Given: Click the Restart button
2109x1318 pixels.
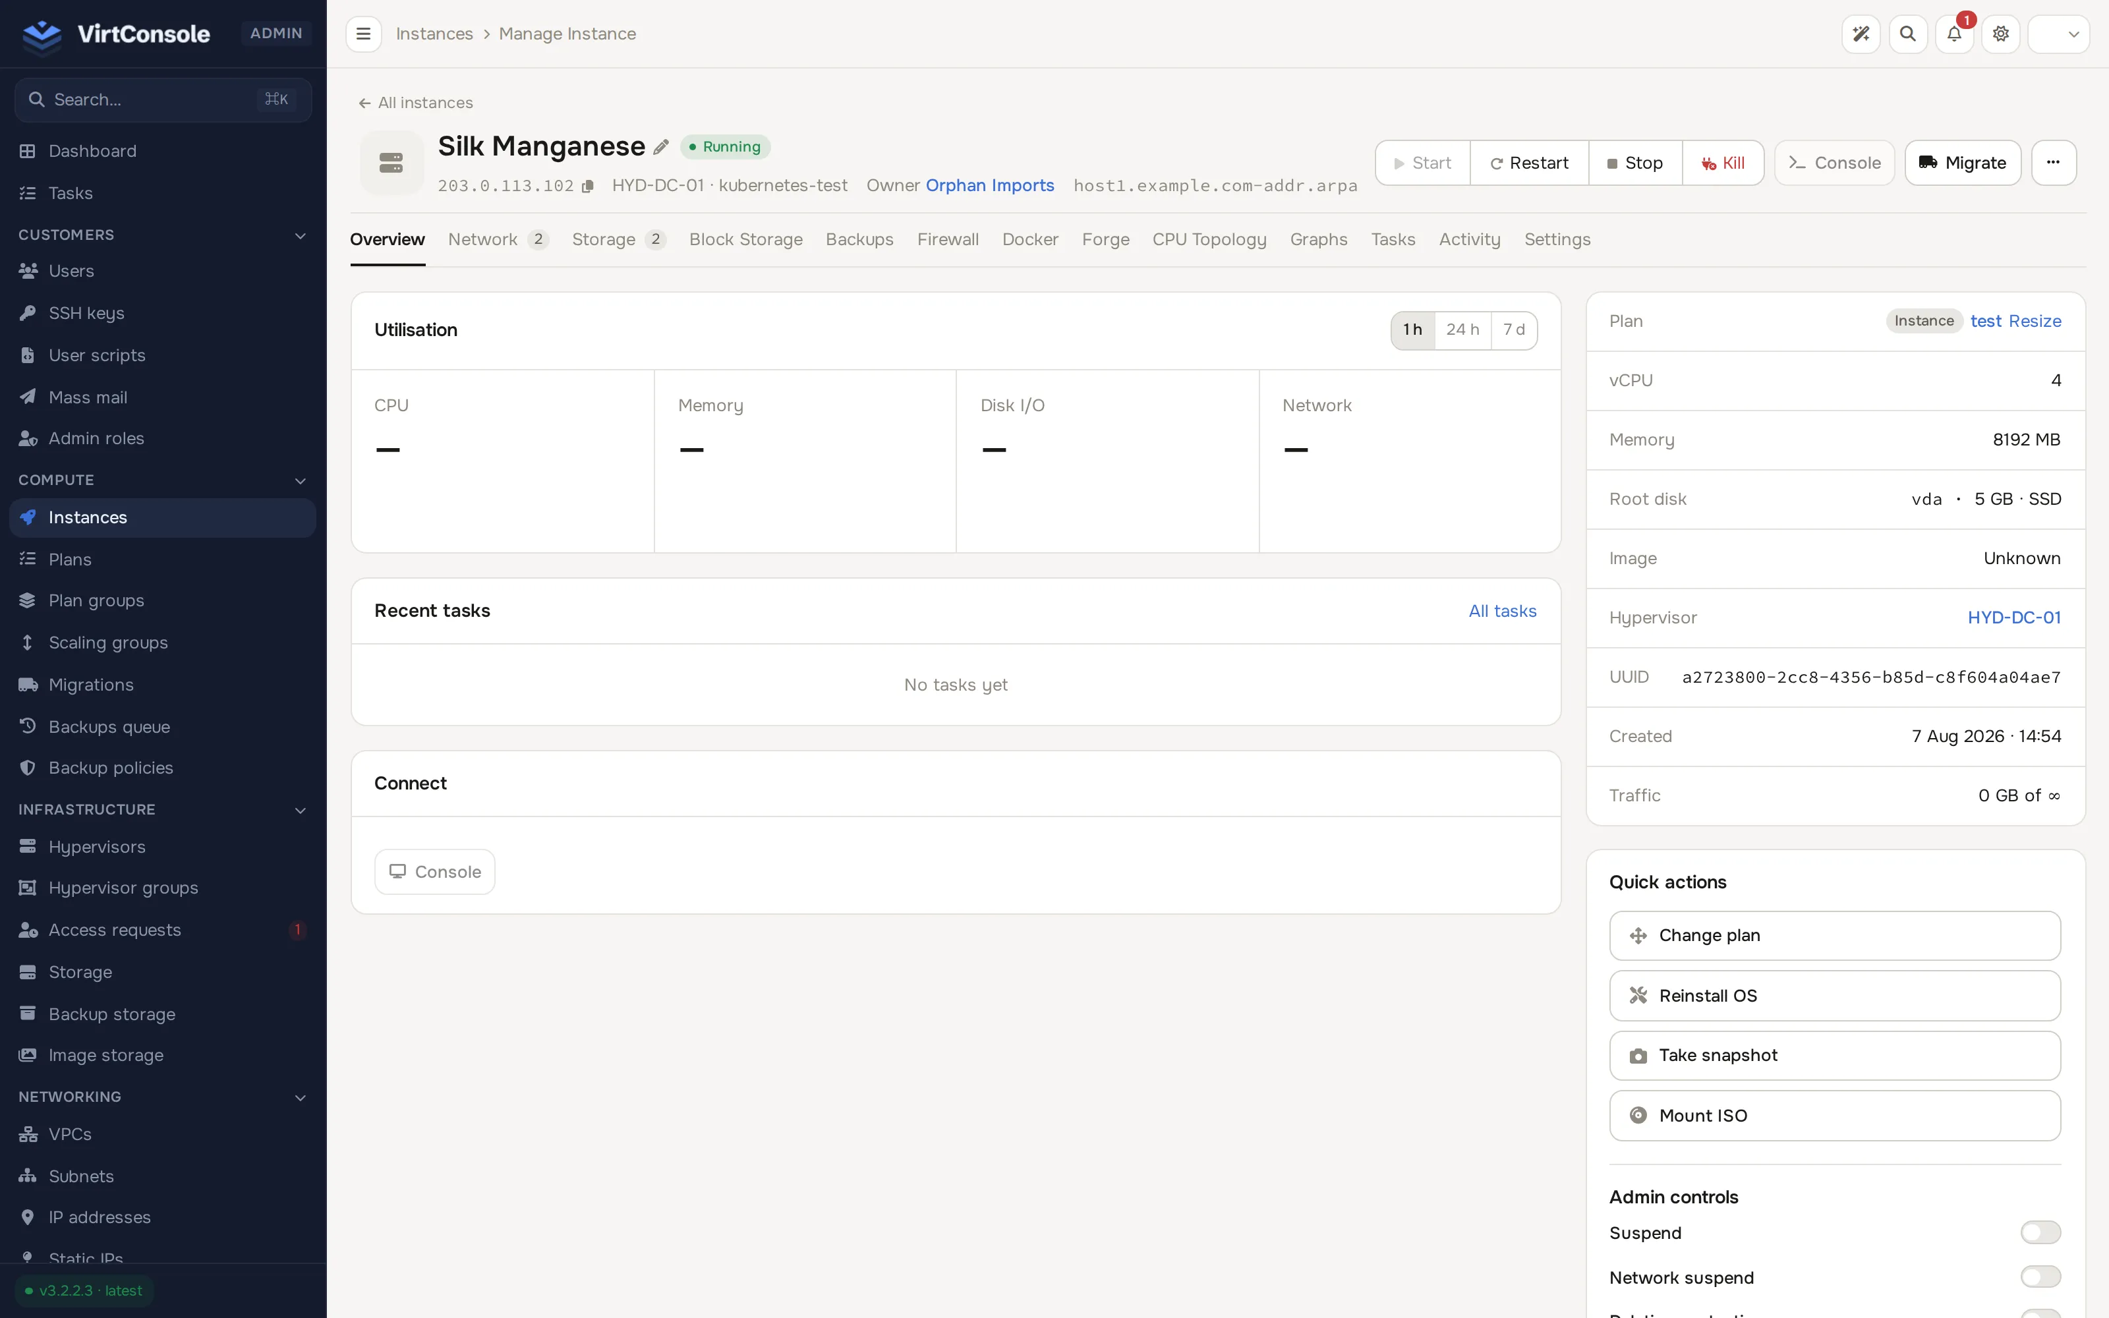Looking at the screenshot, I should tap(1530, 162).
